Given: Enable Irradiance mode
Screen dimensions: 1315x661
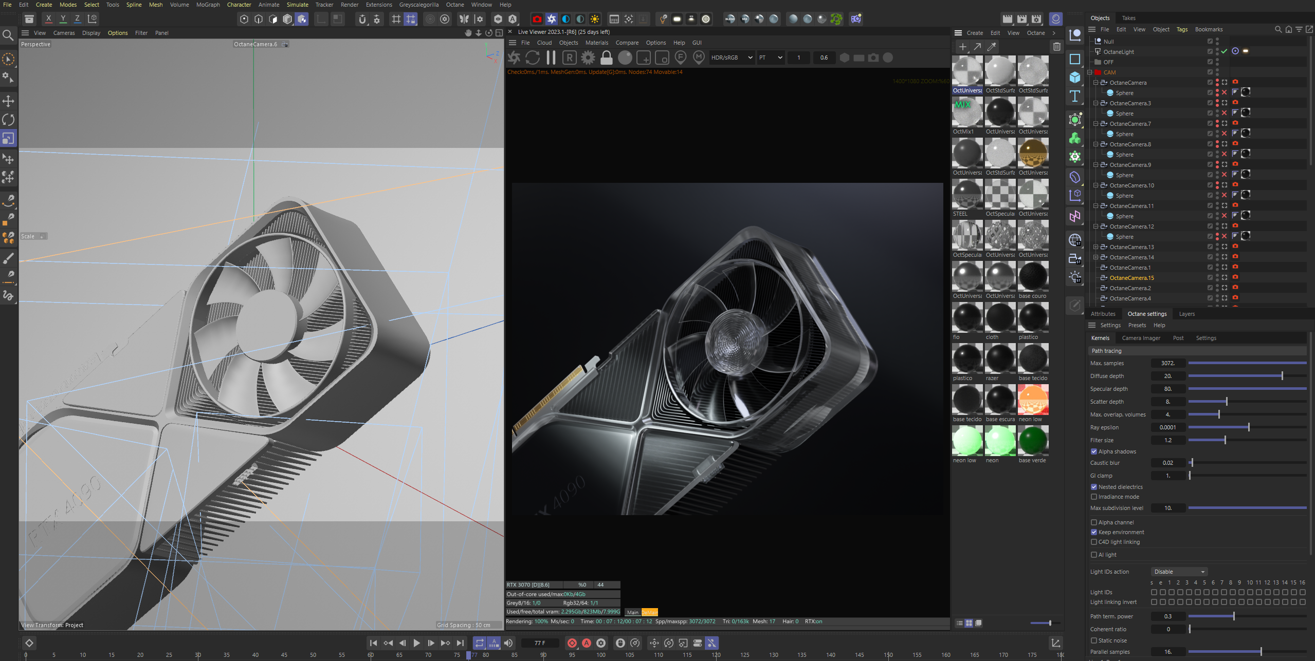Looking at the screenshot, I should point(1094,497).
